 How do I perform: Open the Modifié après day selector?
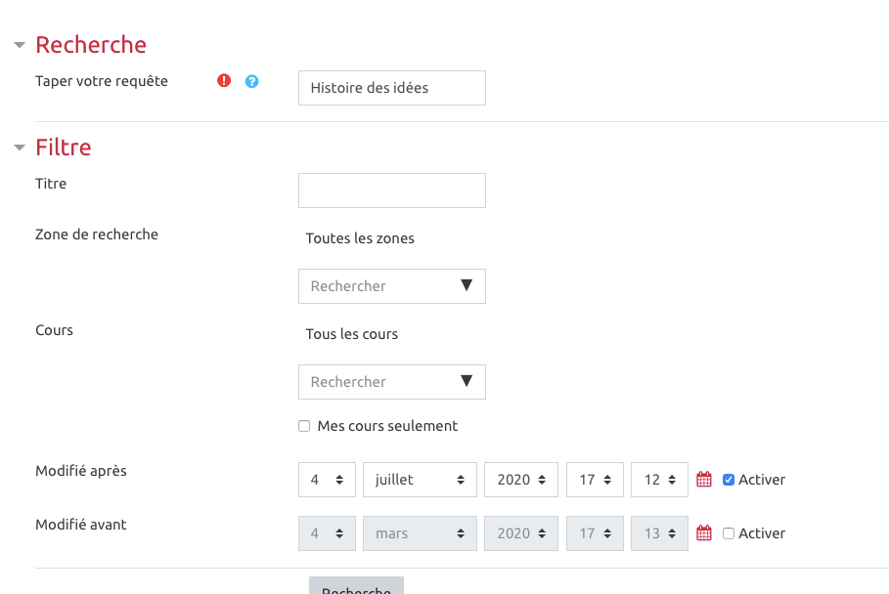click(327, 480)
